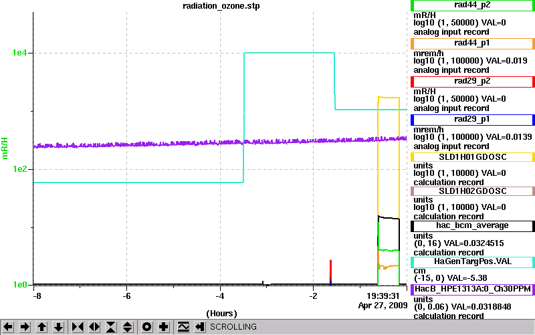Zoom in the value axis (hourglass icon)
This screenshot has height=335, width=535.
(111, 327)
